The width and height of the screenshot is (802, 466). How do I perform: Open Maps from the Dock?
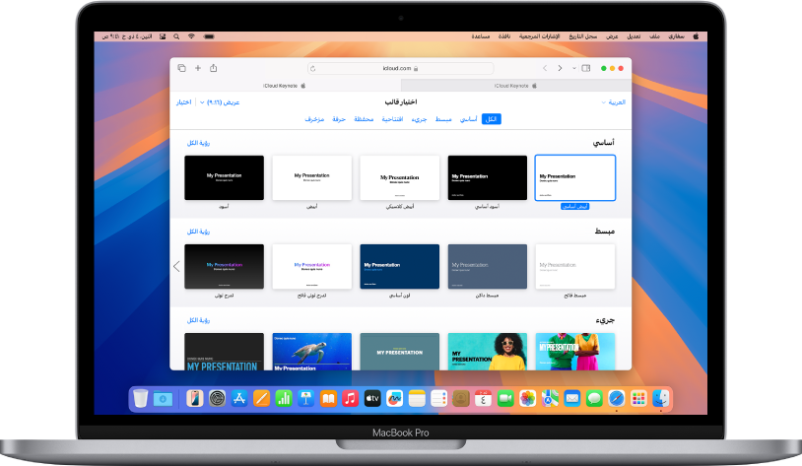(550, 398)
